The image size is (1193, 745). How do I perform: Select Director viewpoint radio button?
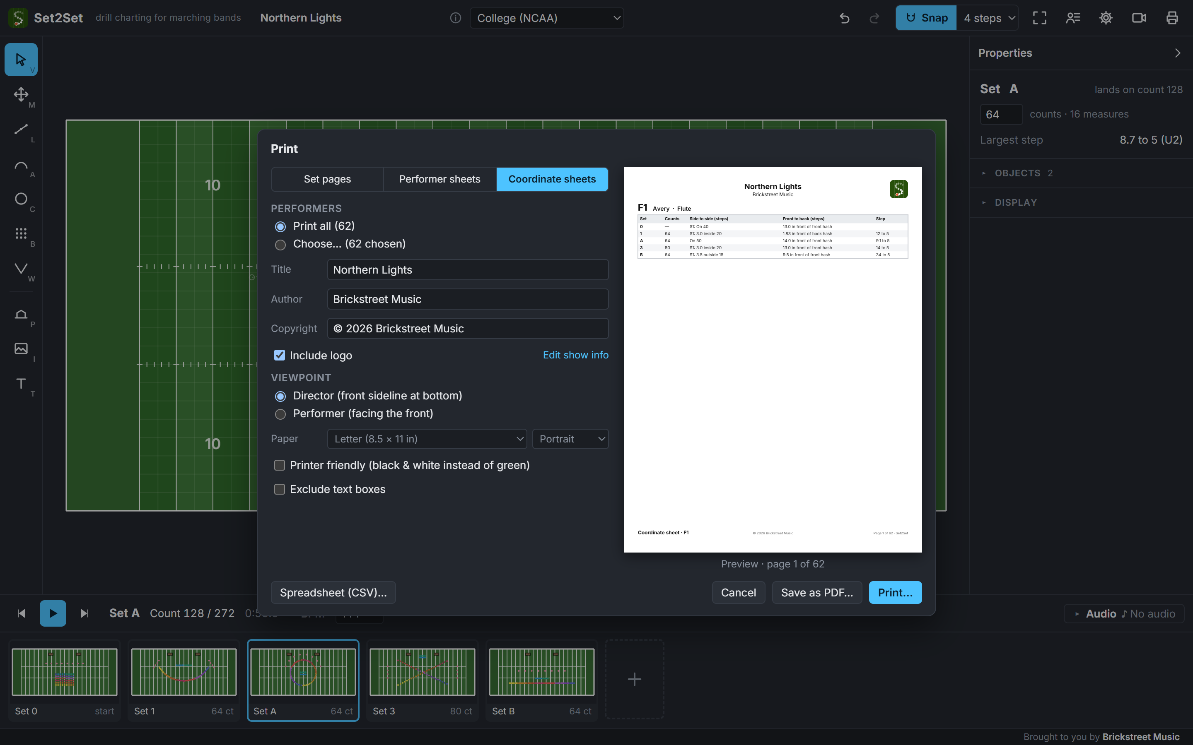pos(280,396)
